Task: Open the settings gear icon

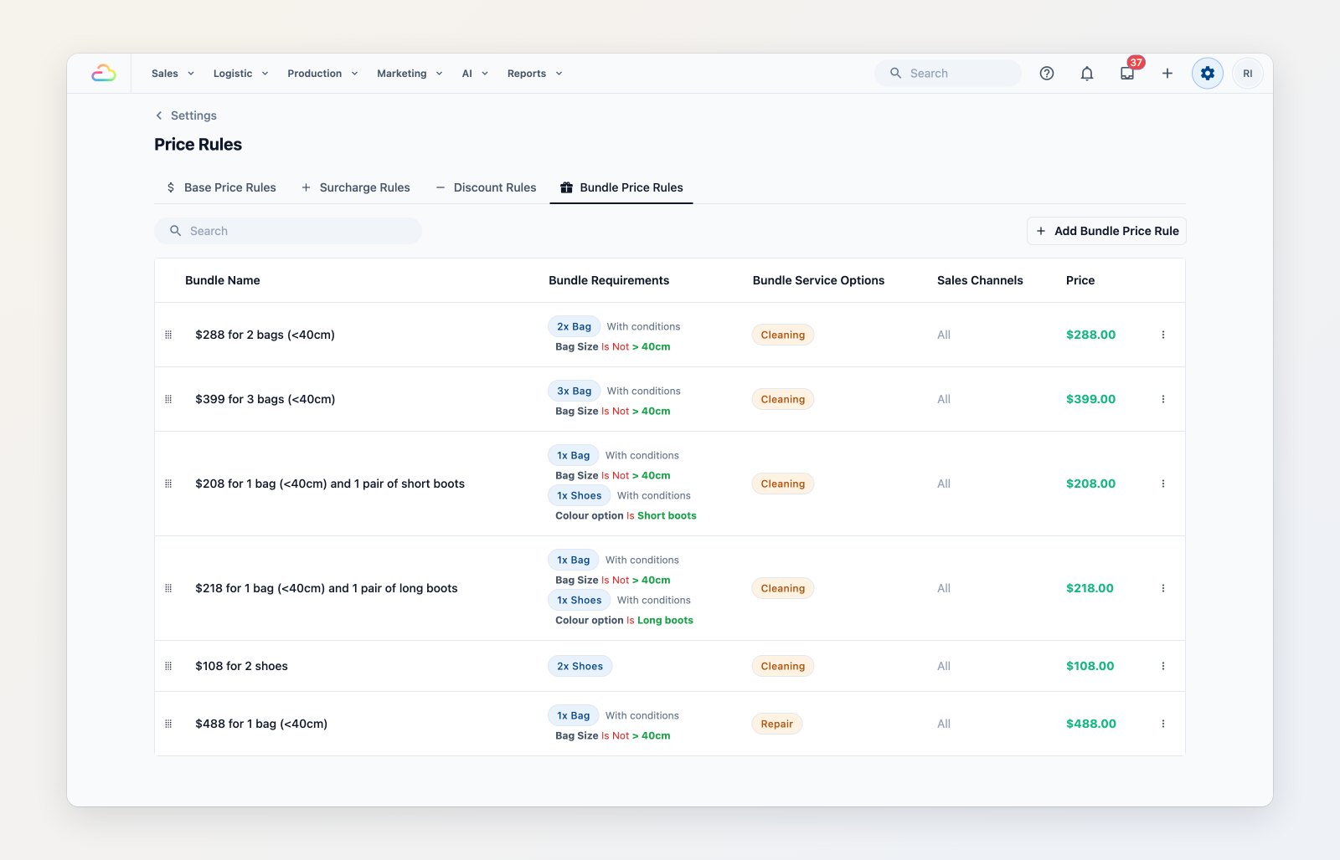Action: pos(1208,74)
